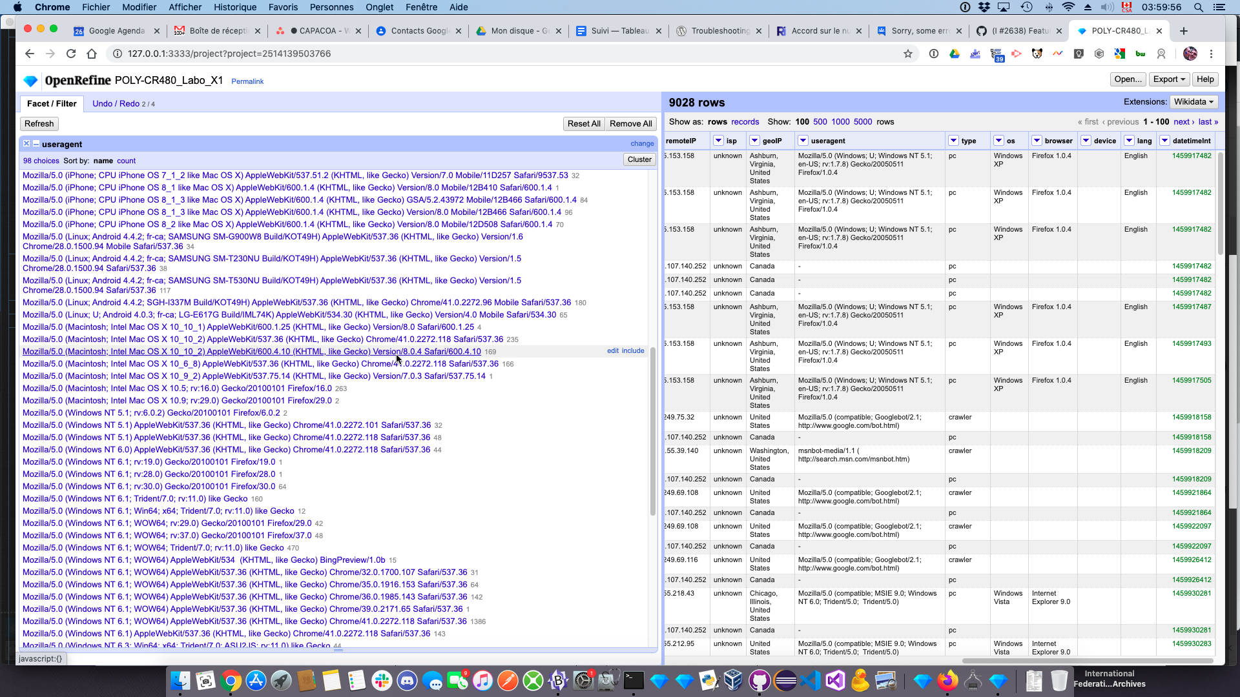Image resolution: width=1240 pixels, height=697 pixels.
Task: Reload the current page
Action: (71, 54)
